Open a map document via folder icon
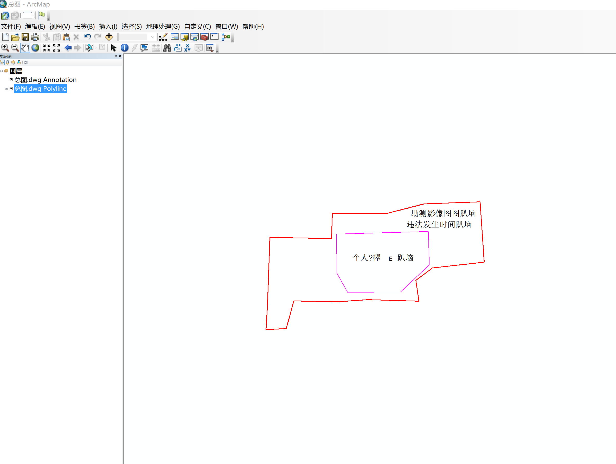Viewport: 616px width, 464px height. coord(15,37)
